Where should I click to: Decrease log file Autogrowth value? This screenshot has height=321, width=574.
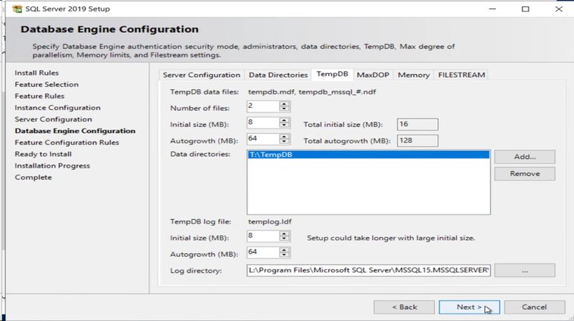[284, 255]
